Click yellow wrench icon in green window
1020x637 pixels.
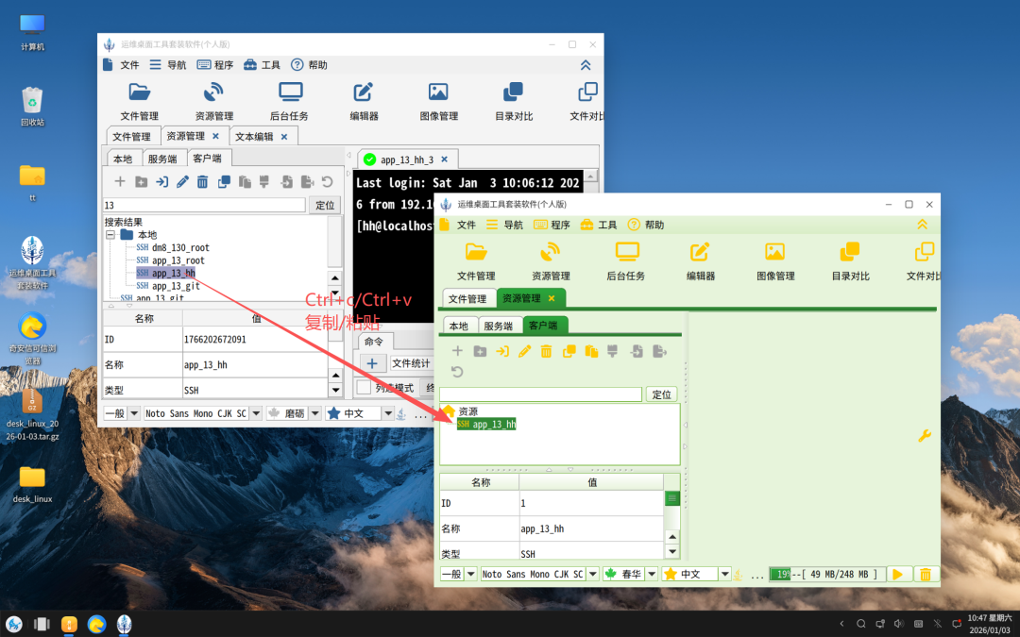coord(925,435)
